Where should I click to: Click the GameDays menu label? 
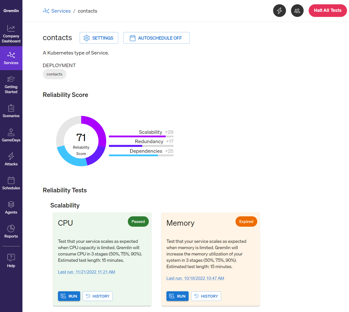tap(11, 140)
